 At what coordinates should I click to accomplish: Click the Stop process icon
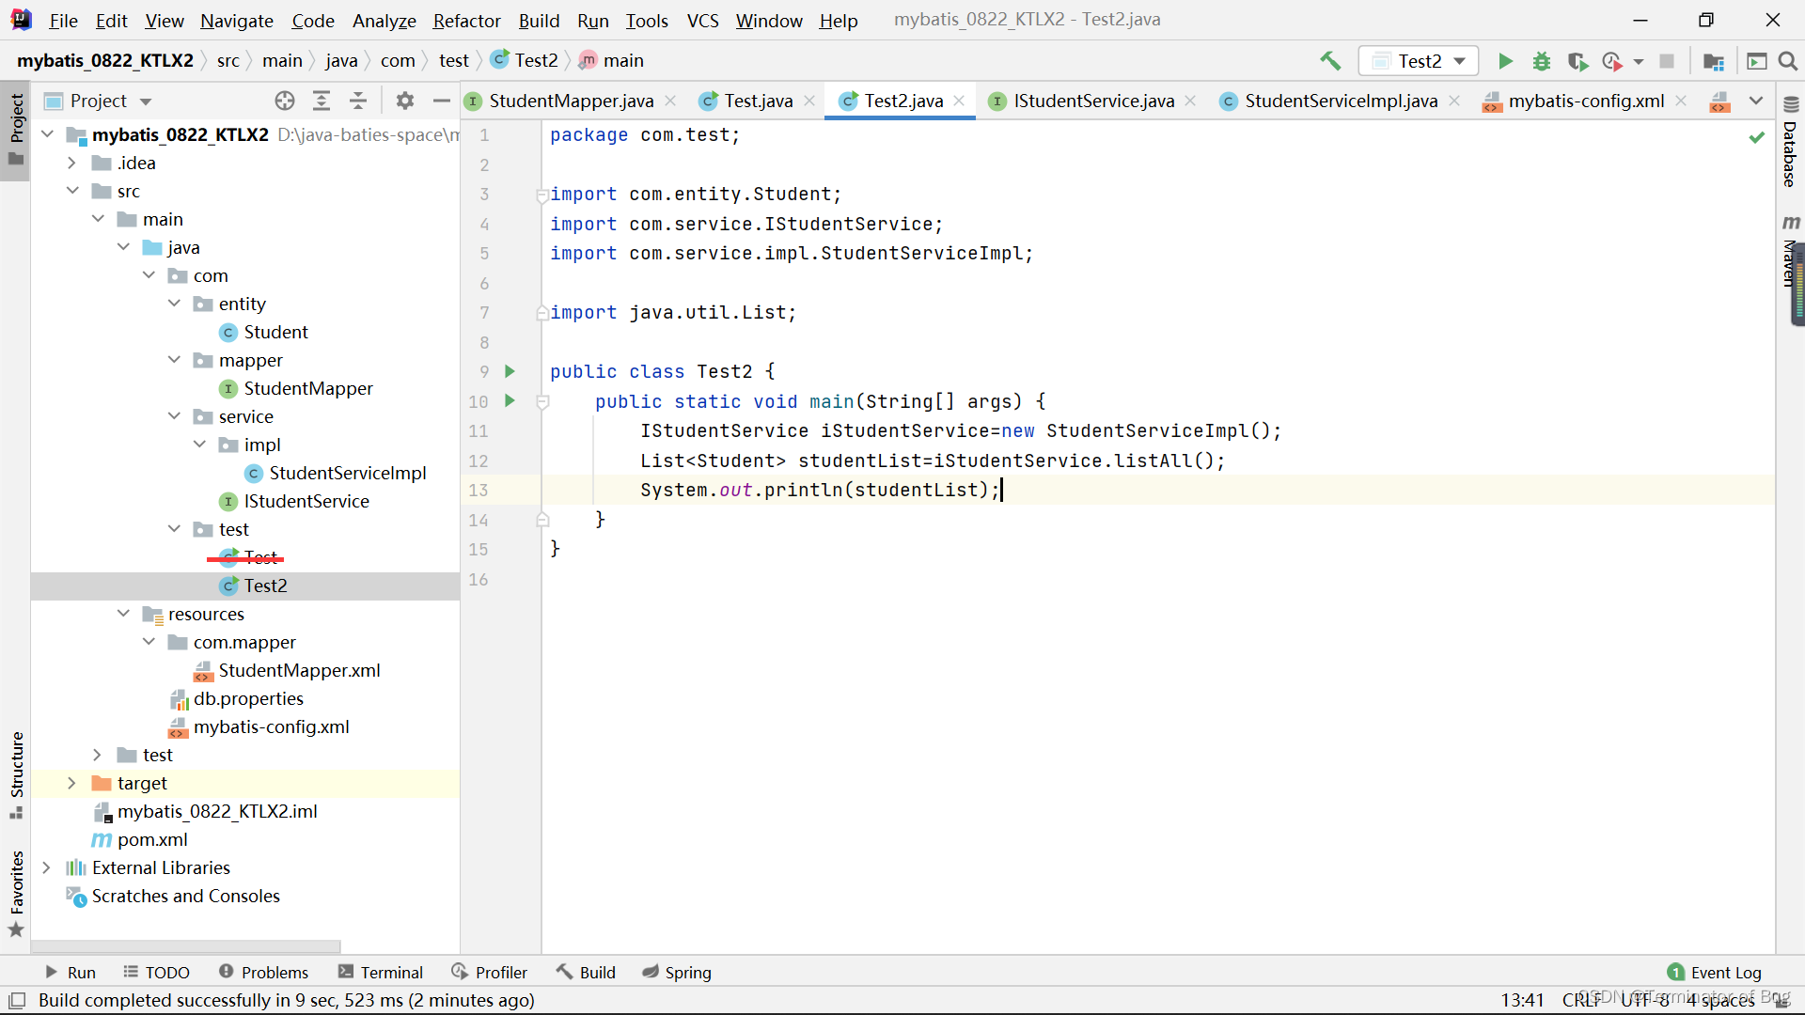coord(1667,61)
